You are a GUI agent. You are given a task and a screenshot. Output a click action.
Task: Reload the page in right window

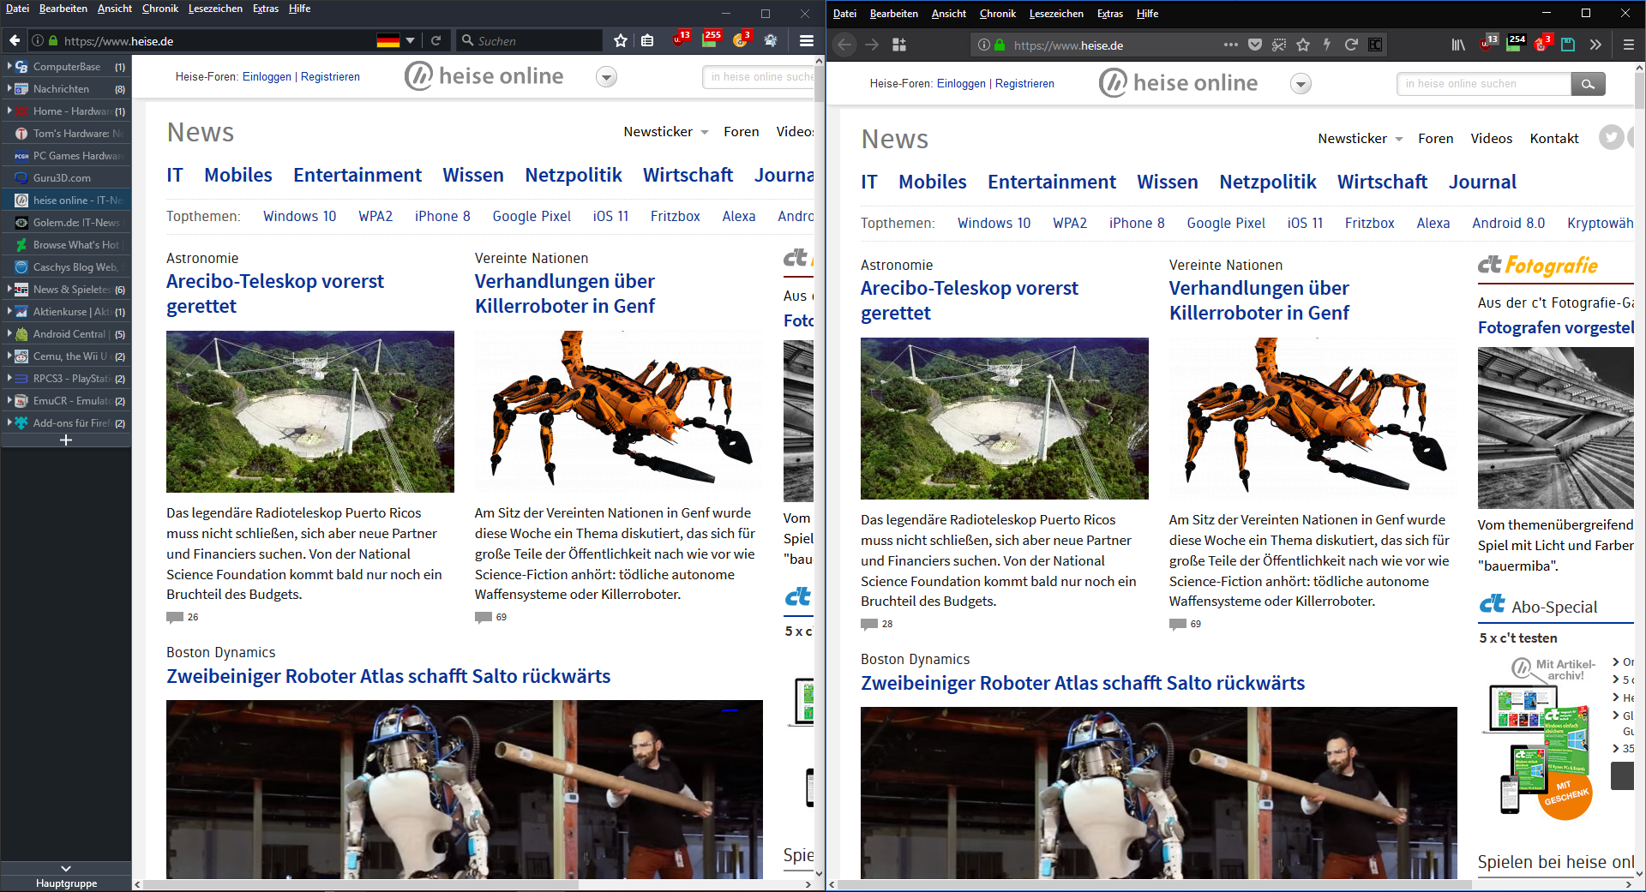pyautogui.click(x=1351, y=45)
